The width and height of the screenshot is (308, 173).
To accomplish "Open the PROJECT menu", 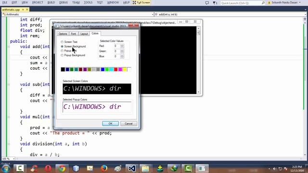I will click(x=38, y=2).
